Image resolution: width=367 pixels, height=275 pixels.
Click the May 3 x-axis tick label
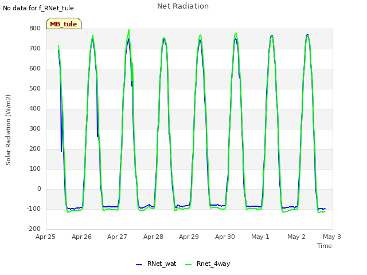[x=332, y=237]
